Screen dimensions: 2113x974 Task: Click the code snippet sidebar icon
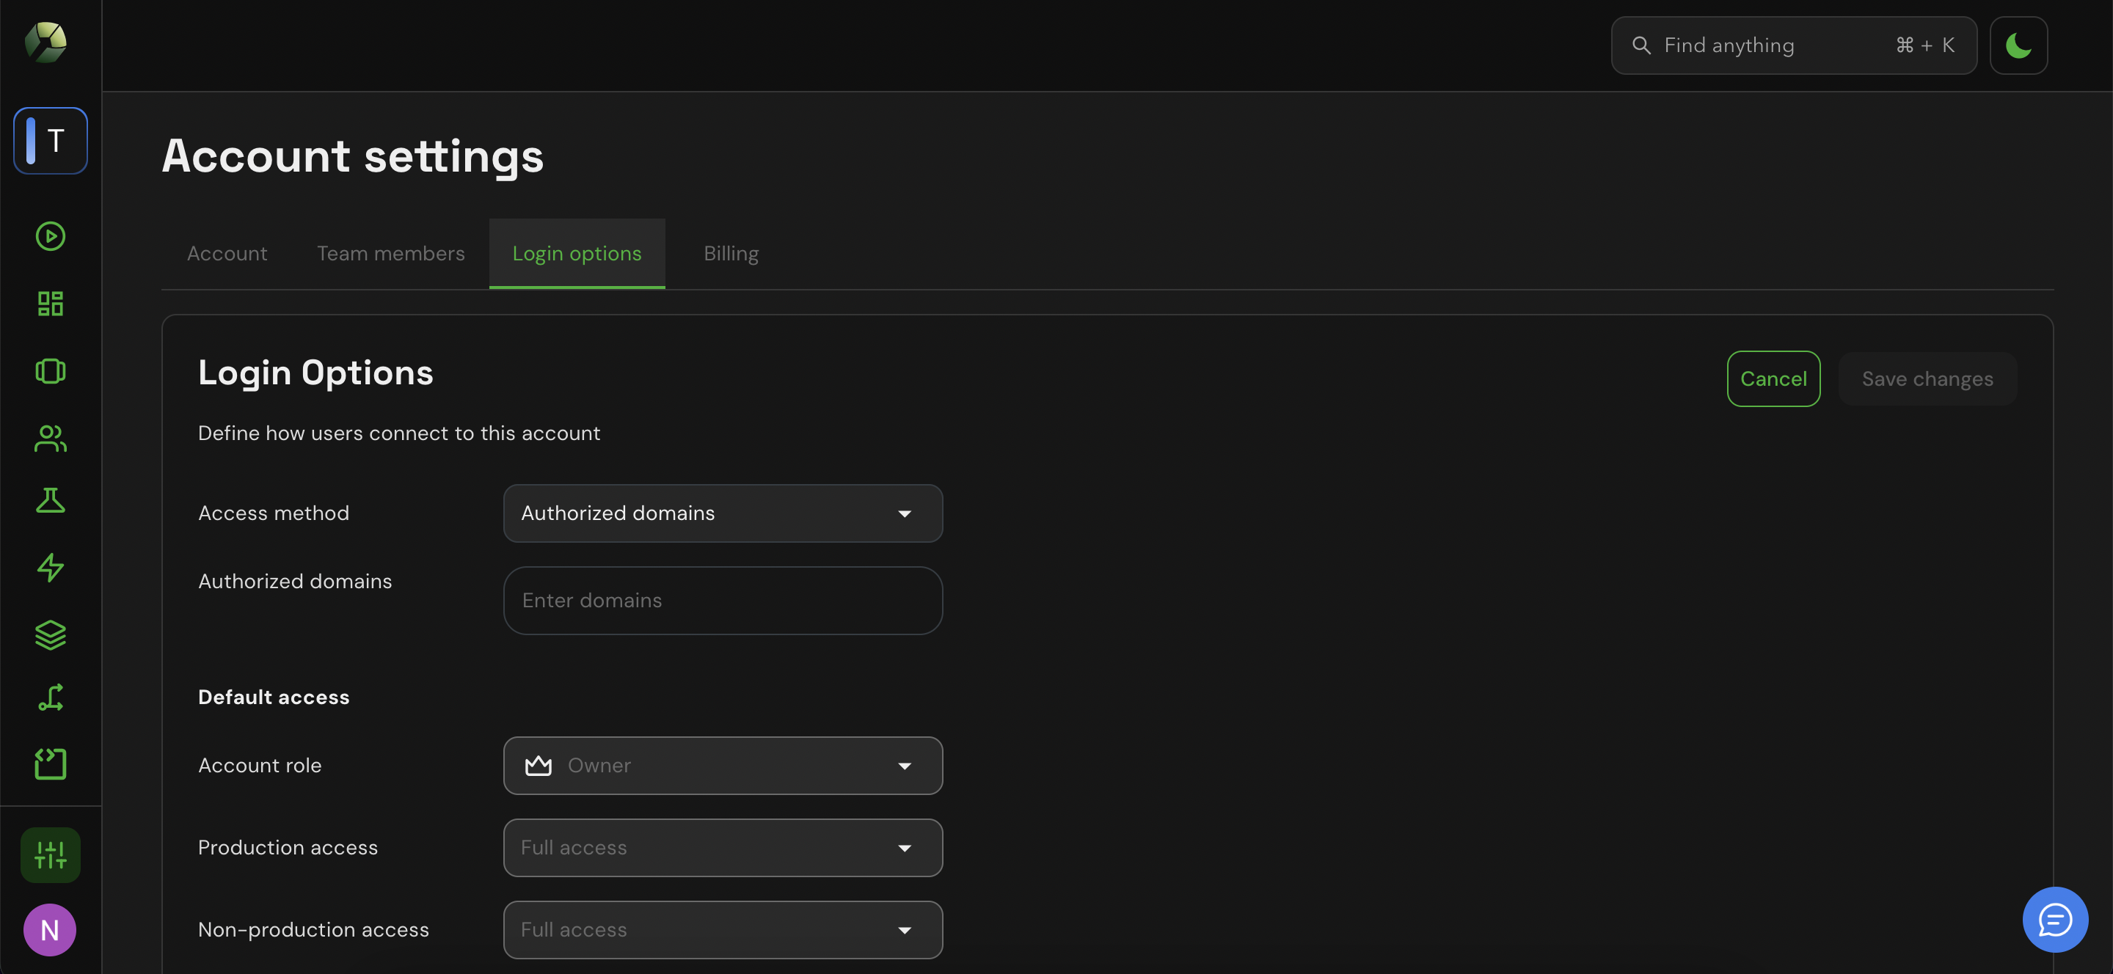coord(50,764)
